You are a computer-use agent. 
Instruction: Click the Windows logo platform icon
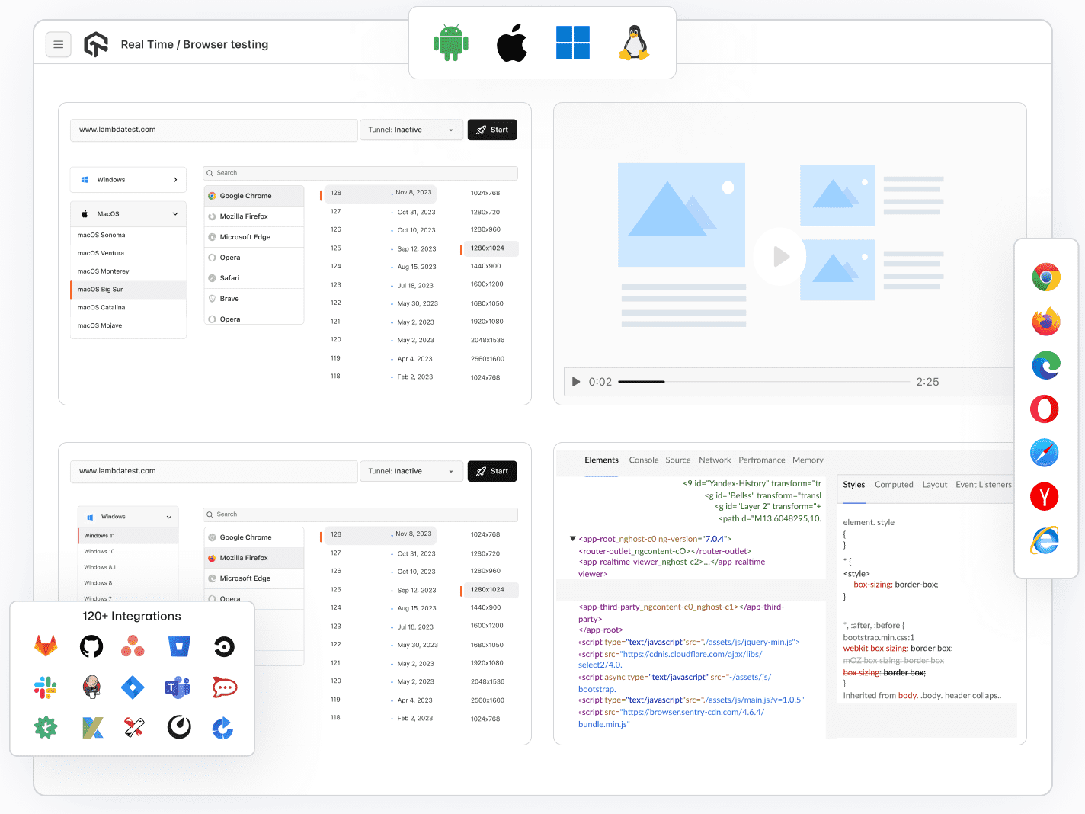[x=573, y=43]
